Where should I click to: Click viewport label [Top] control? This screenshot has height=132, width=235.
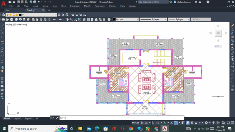click(x=11, y=25)
